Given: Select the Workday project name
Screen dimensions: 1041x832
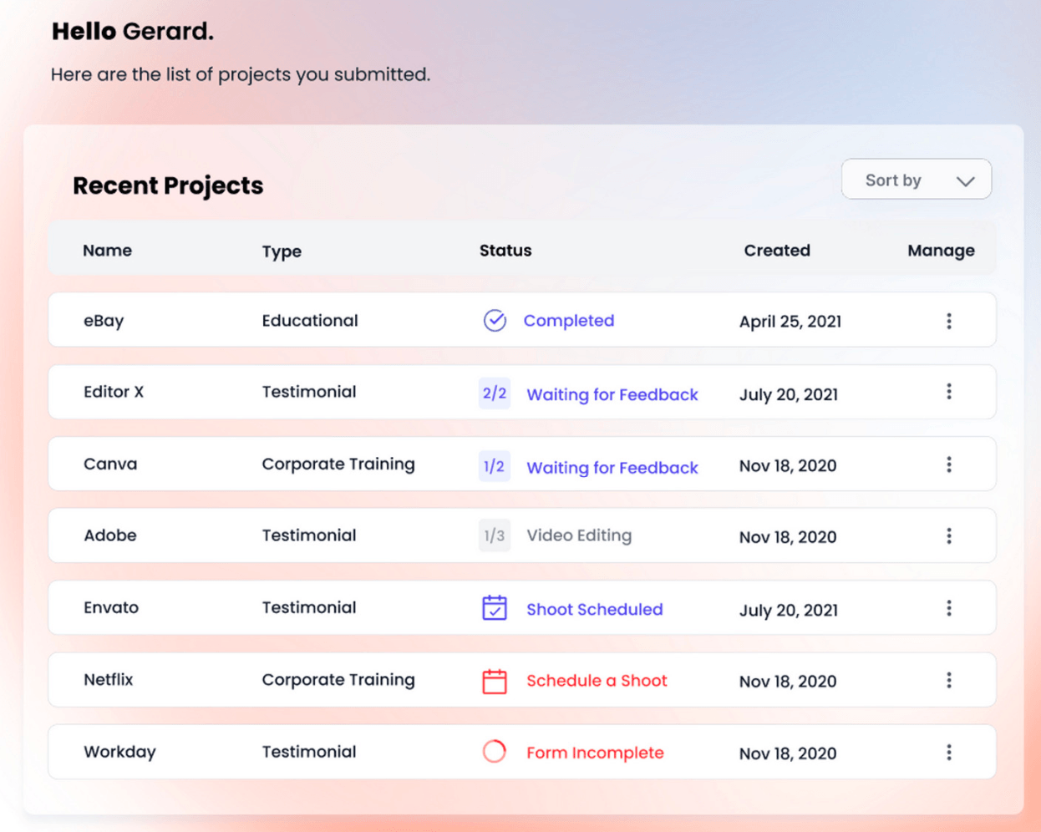Looking at the screenshot, I should 119,752.
